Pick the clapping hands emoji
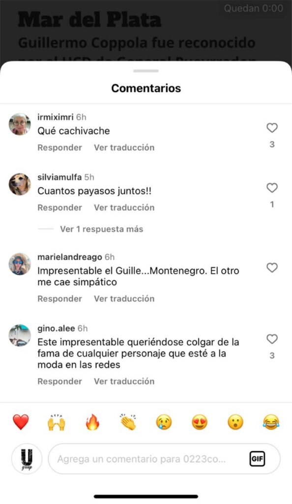The width and height of the screenshot is (292, 504). [128, 422]
